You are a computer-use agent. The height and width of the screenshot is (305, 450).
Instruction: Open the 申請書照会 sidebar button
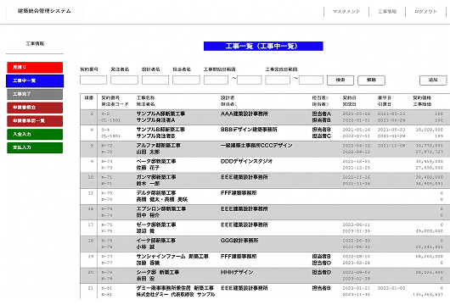tap(35, 108)
